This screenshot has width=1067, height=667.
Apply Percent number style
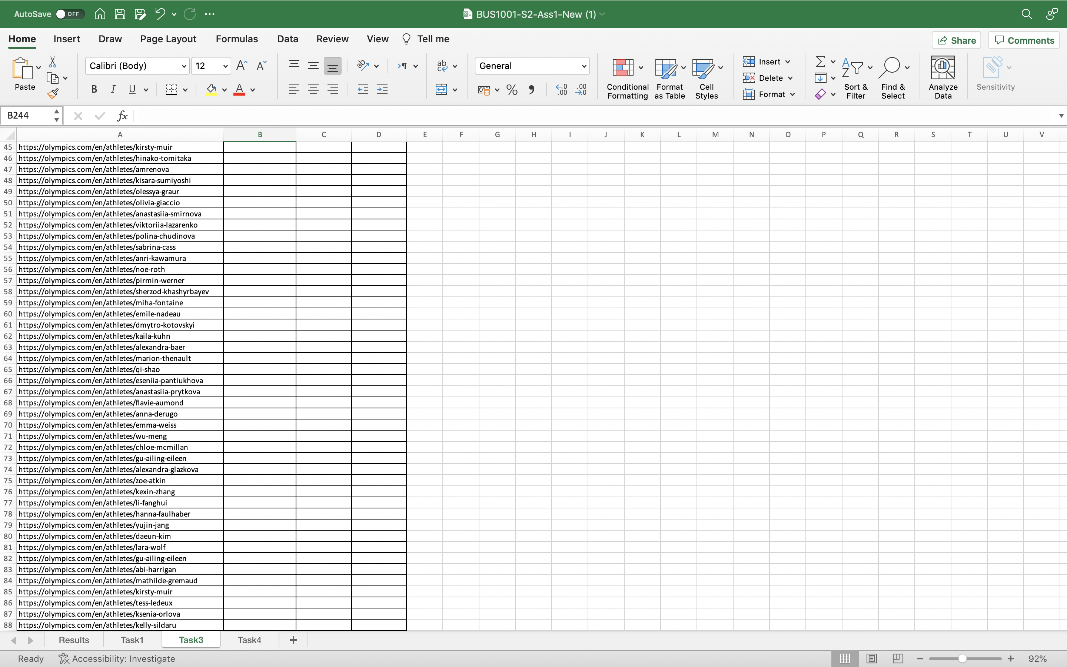tap(511, 90)
